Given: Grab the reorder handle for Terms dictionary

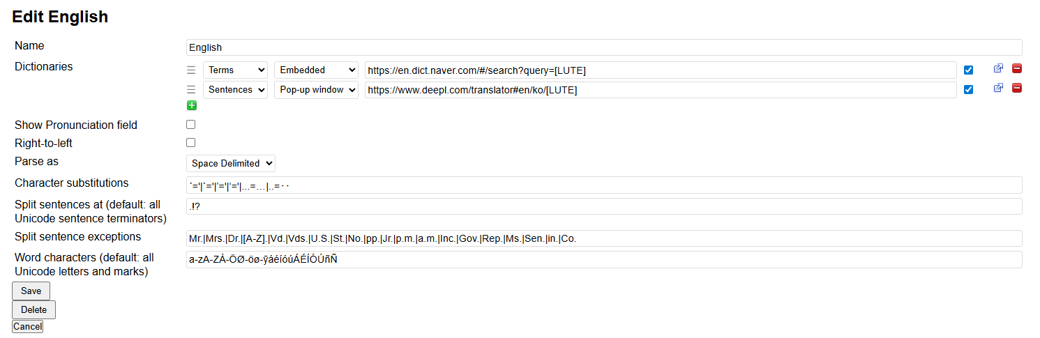Looking at the screenshot, I should click(191, 70).
